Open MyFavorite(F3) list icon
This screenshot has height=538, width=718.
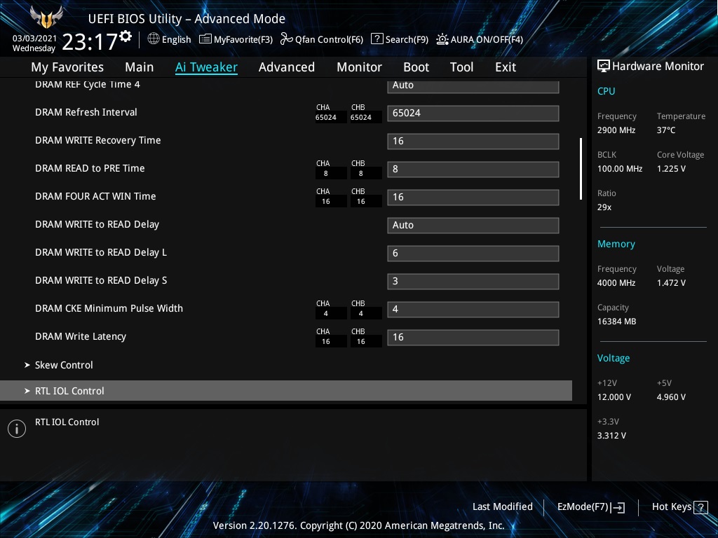pyautogui.click(x=205, y=39)
